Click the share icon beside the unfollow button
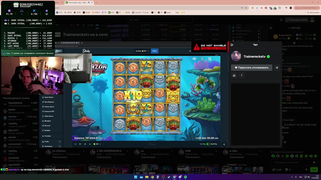Screen dimensions: 321x180 pyautogui.click(x=277, y=67)
